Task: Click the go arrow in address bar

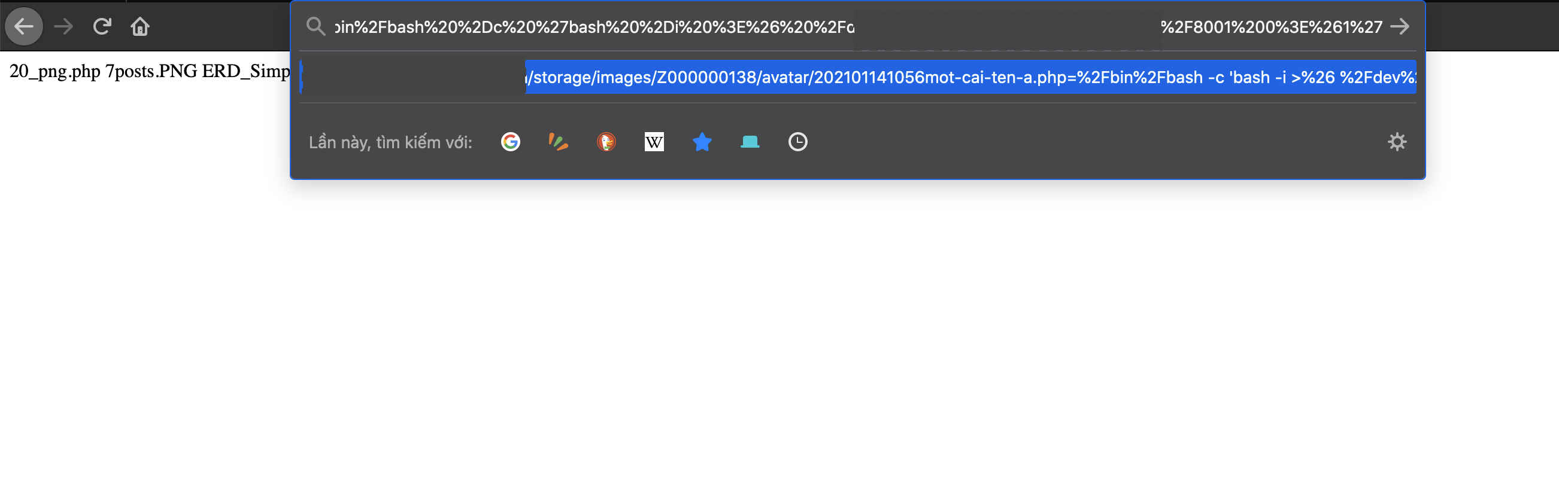Action: [x=1400, y=26]
